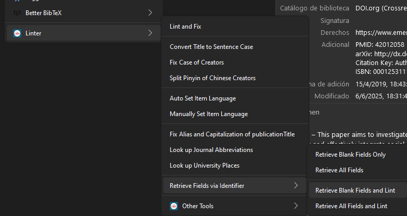
Task: Click the Linter plugin icon
Action: 17,33
